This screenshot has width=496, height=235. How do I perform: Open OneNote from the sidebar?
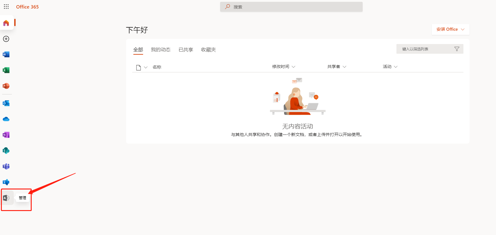pos(6,135)
